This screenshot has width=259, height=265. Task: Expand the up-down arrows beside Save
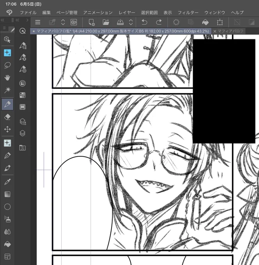click(131, 22)
